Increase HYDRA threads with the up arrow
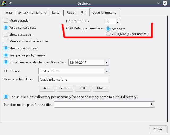The height and width of the screenshot is (135, 170). (118, 20)
